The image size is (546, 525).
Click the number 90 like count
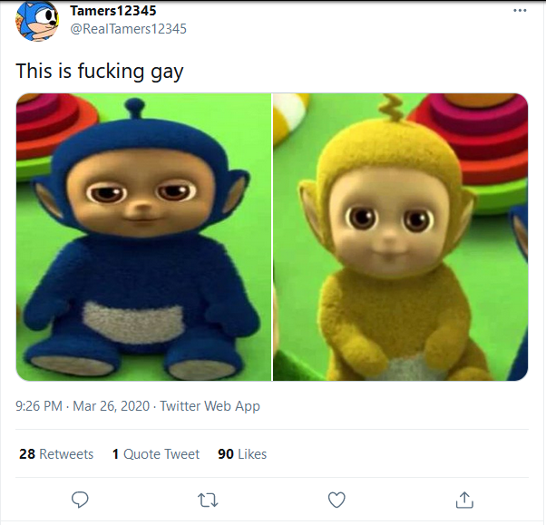[226, 453]
